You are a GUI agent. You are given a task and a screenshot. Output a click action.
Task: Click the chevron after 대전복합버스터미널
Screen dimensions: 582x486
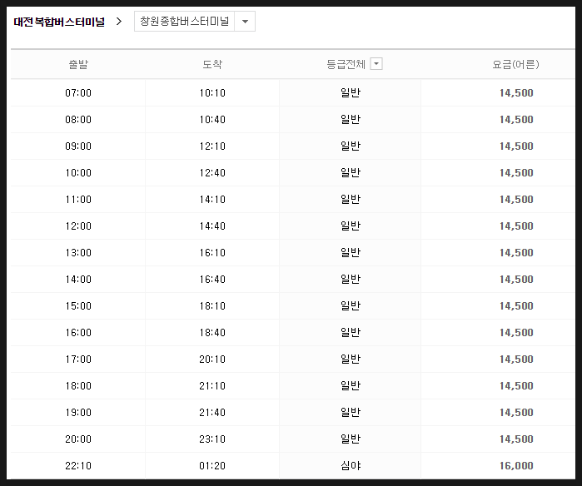119,22
